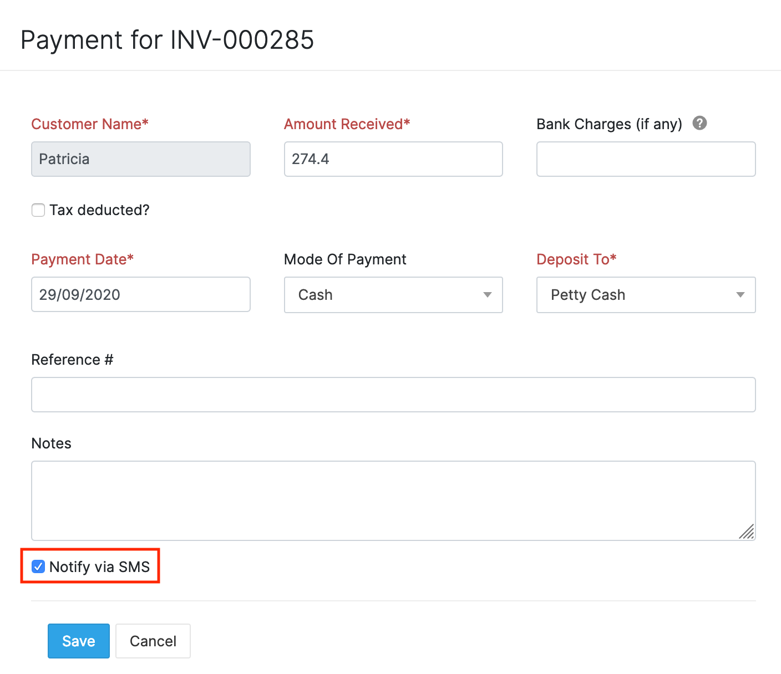Click inside the Notes text area
Viewport: 781px width, 674px height.
393,500
